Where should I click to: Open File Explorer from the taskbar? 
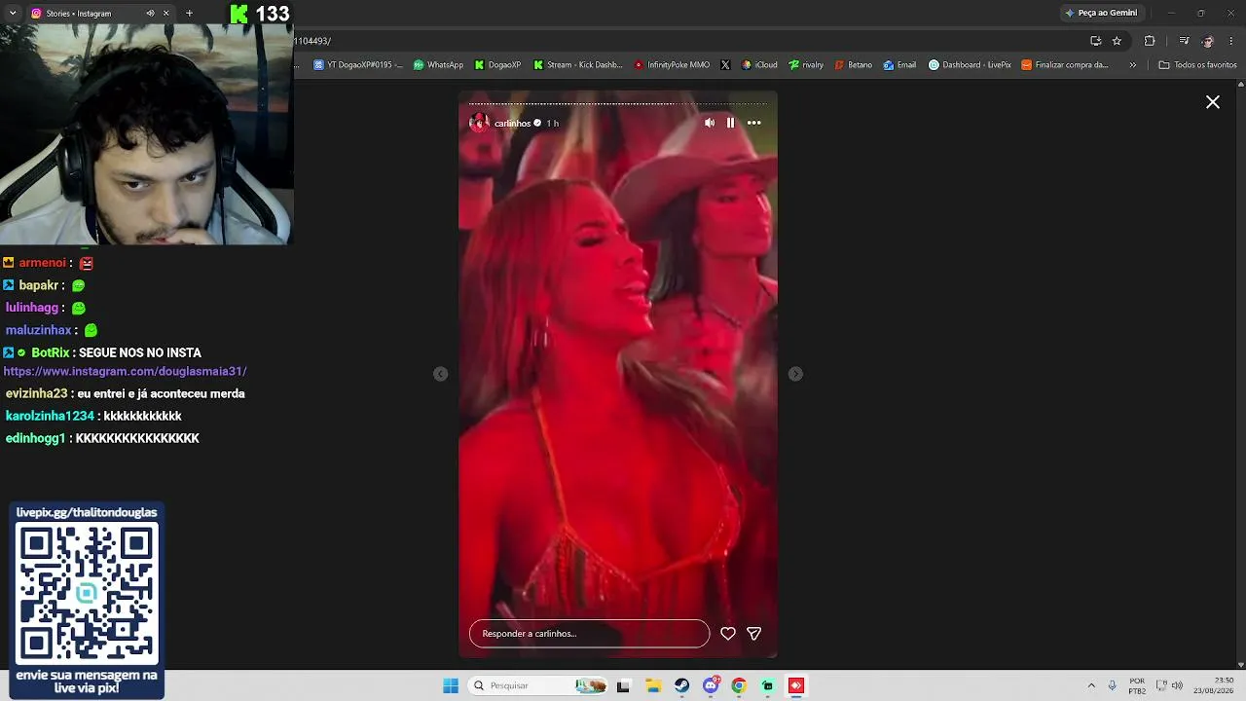(x=653, y=685)
